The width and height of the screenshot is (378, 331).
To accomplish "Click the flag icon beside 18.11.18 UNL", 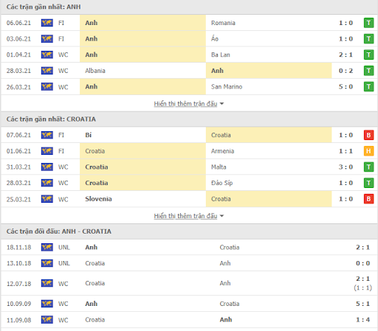I will (x=47, y=247).
